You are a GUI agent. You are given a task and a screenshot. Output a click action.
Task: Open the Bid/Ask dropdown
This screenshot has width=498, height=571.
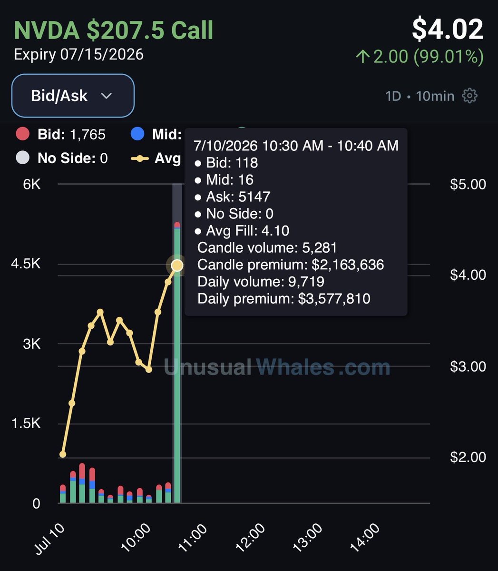pyautogui.click(x=73, y=96)
